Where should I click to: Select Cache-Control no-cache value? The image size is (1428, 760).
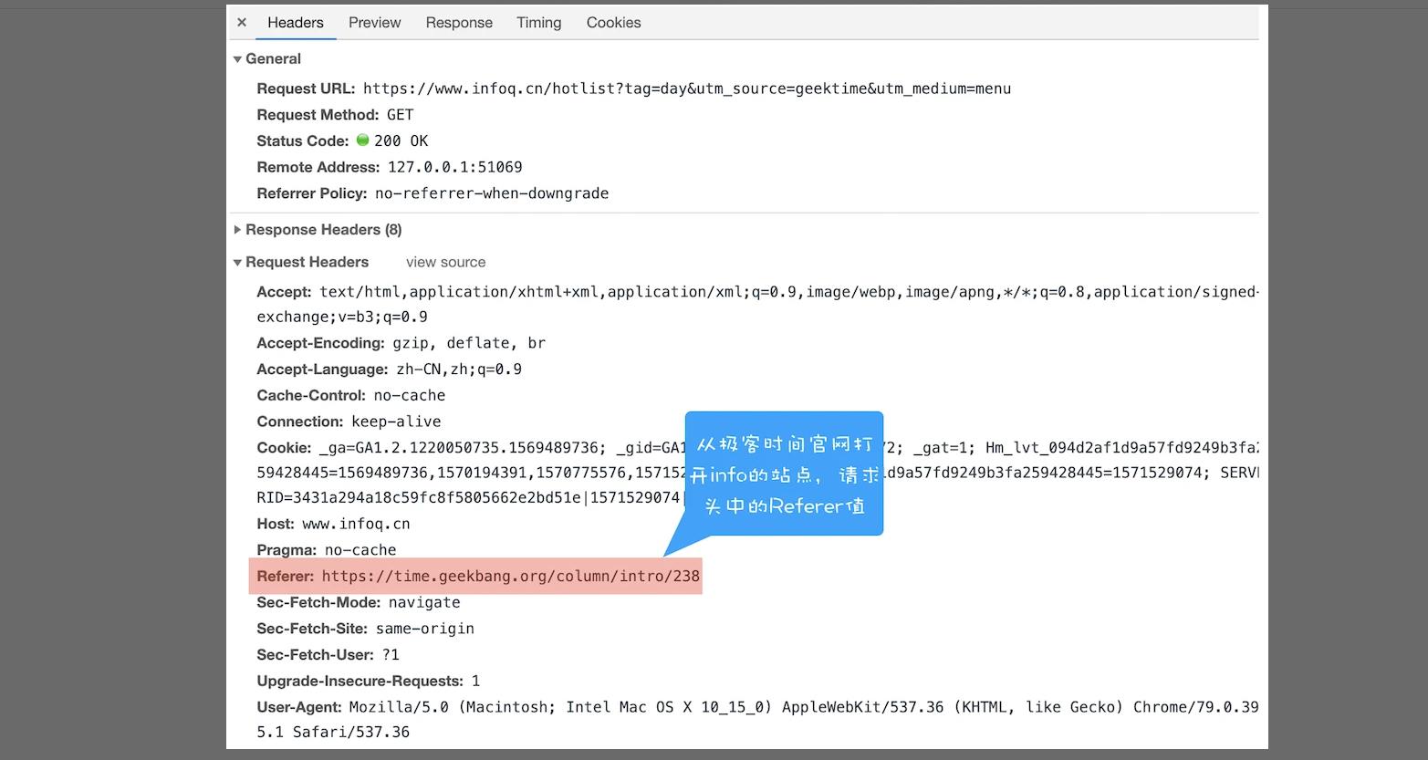pyautogui.click(x=410, y=396)
